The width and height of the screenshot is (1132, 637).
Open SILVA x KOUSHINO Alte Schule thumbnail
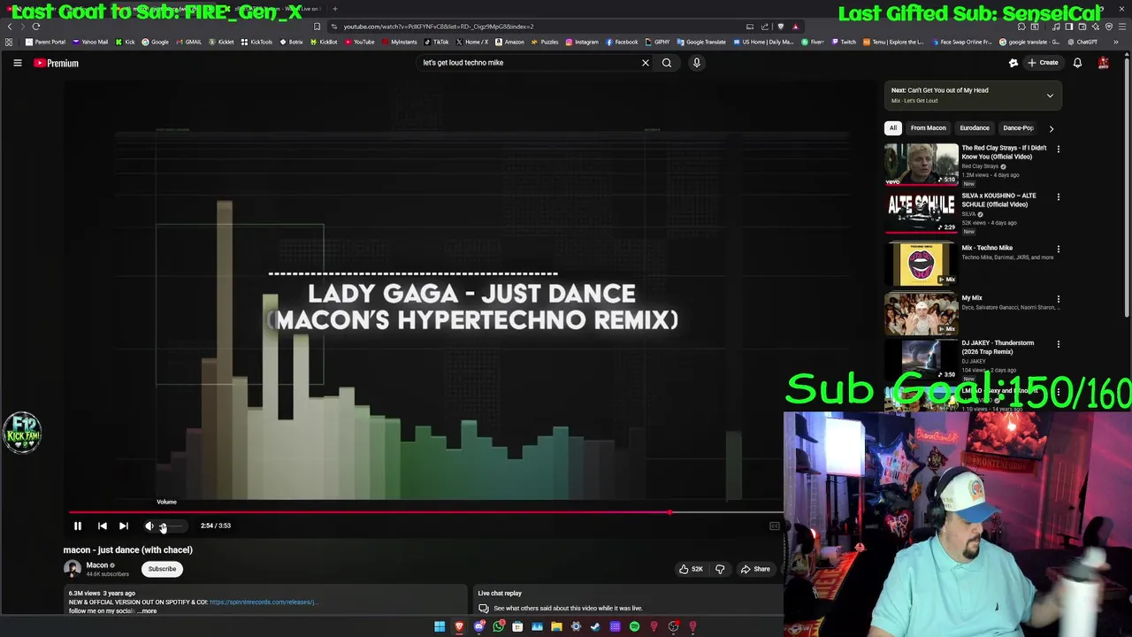[x=921, y=212]
